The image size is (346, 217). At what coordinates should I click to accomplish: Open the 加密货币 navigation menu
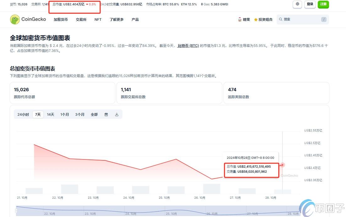coord(61,19)
